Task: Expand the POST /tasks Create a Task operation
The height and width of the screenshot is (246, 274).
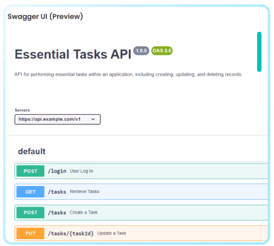Action: pos(141,212)
